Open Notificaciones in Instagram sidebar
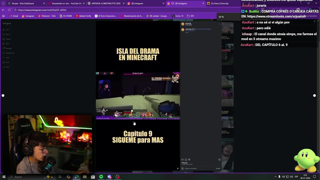The width and height of the screenshot is (320, 180). 8,53
